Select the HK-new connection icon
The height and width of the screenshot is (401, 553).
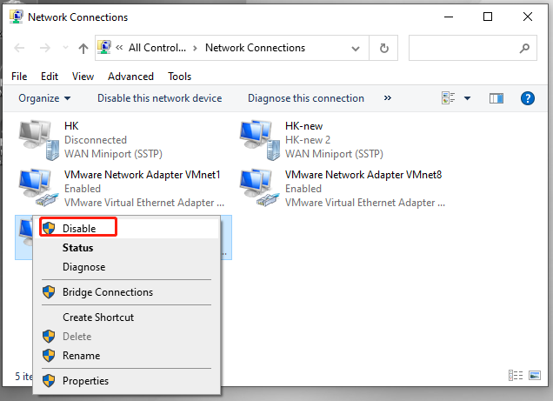coord(259,139)
